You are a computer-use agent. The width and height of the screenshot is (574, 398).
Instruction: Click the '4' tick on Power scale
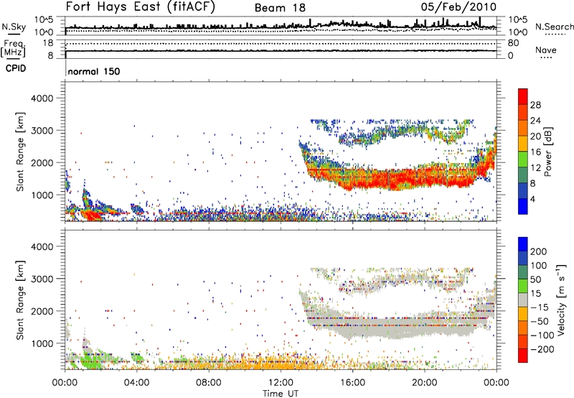(x=532, y=199)
